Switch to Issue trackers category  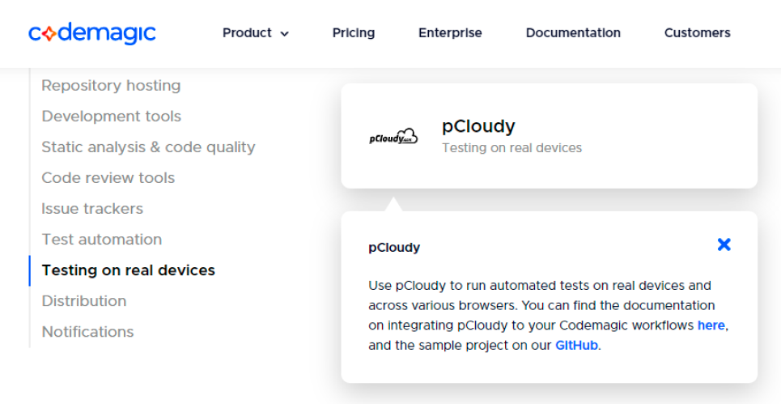click(x=92, y=209)
